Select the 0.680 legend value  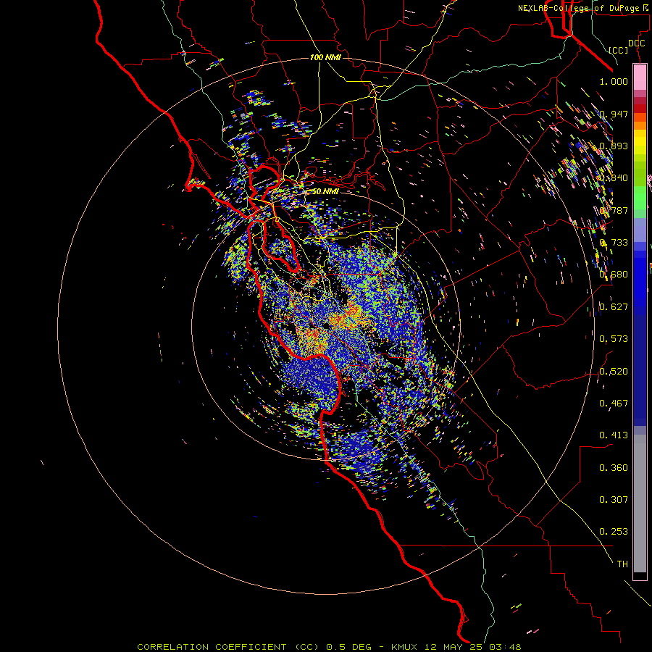(x=614, y=275)
